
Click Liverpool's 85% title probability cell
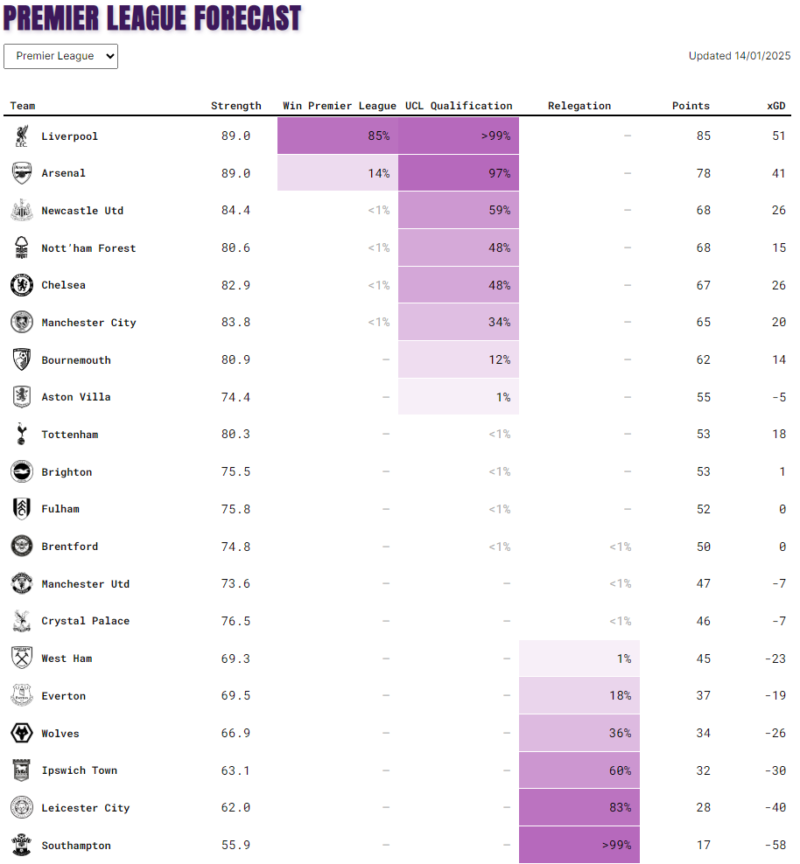click(x=338, y=136)
